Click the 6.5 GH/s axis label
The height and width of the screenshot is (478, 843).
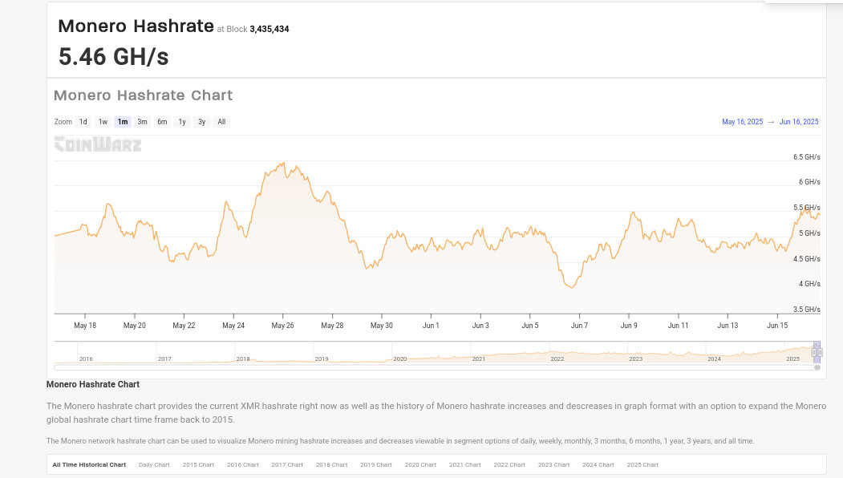tap(806, 157)
